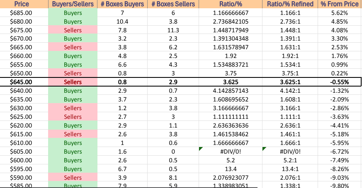362x188 pixels.
Task: Select the 11.3 sellers boxes cell
Action: click(173, 30)
